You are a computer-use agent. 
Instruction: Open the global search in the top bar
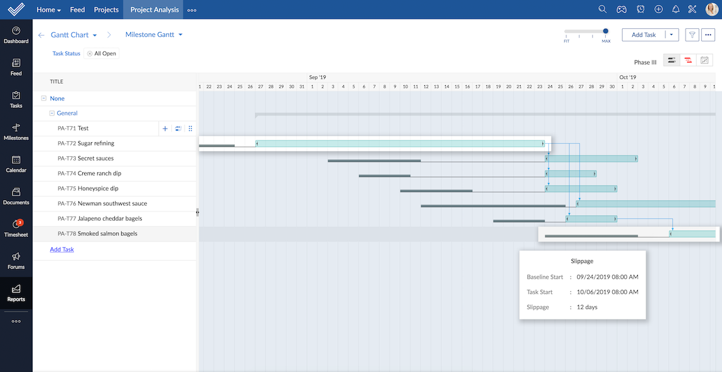[601, 9]
